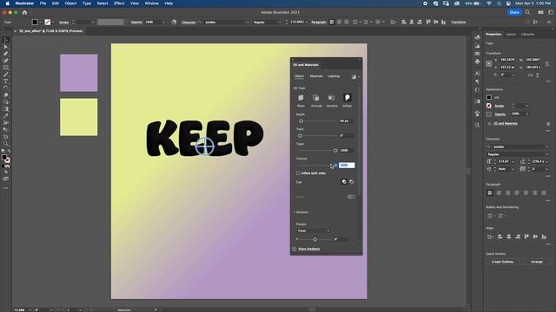
Task: Click the Twist slider handle
Action: click(x=300, y=136)
